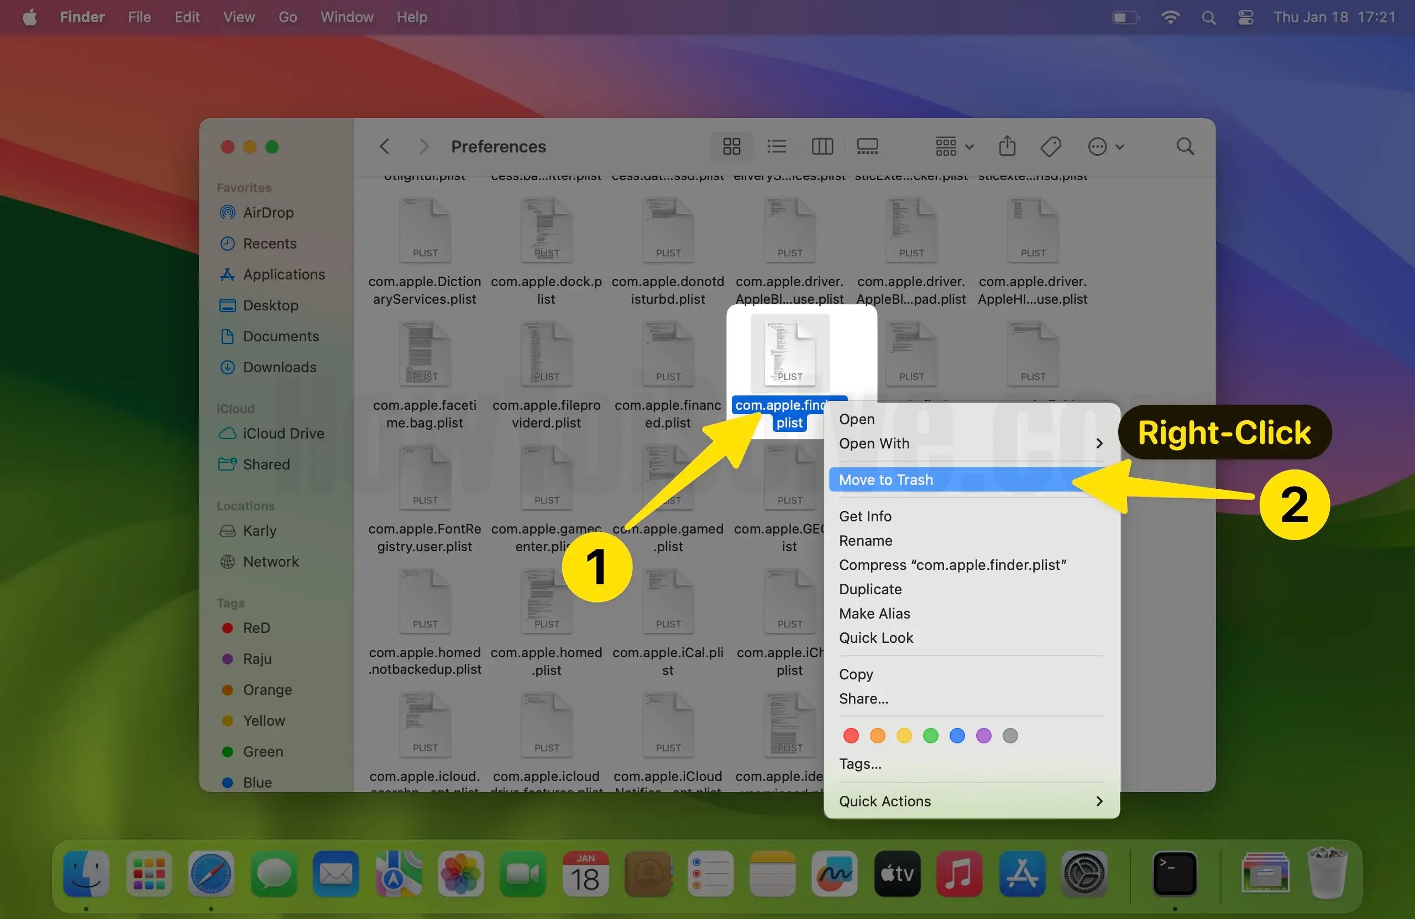Select AirDrop in the sidebar
Screen dimensions: 1415x919
tap(268, 212)
